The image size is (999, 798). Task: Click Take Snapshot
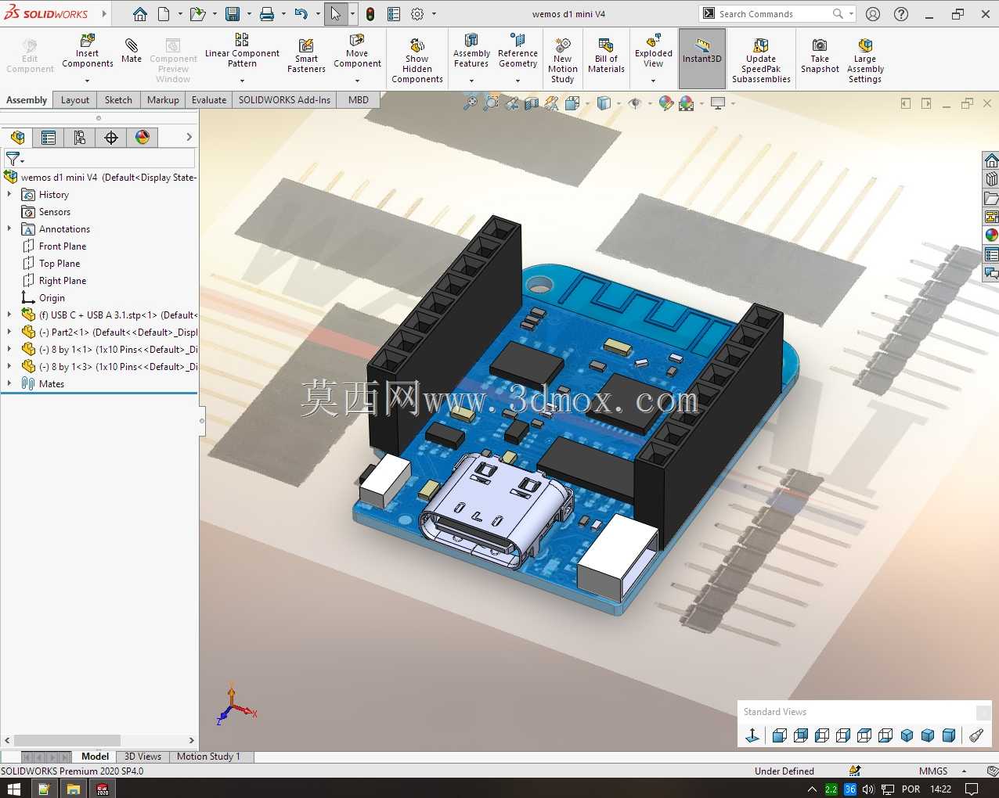pos(820,56)
